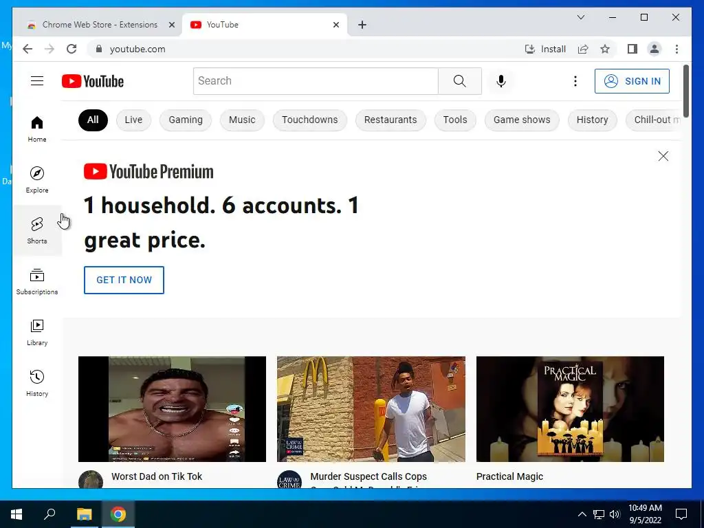Toggle Chrome side panel

point(632,49)
